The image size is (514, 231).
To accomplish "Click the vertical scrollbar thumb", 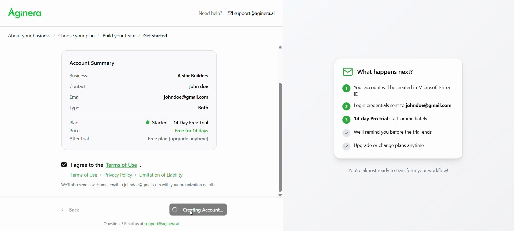I will pyautogui.click(x=280, y=137).
